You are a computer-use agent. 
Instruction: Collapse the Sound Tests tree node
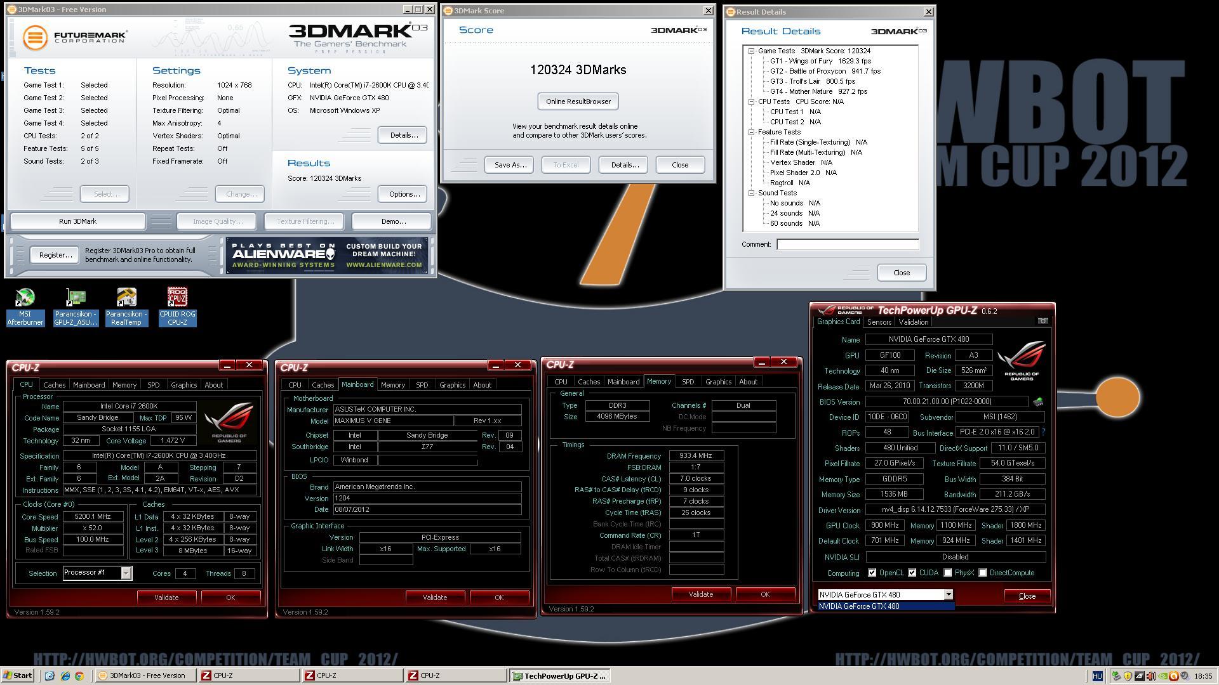point(751,193)
